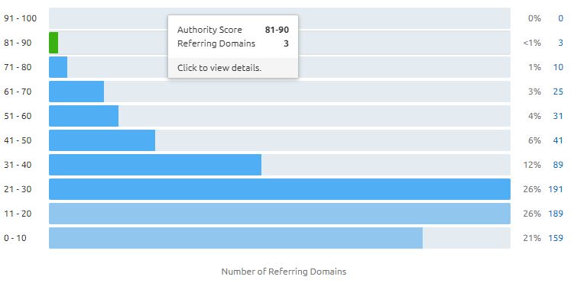Screen dimensions: 574x283
Task: Click the 25 referring domains count
Action: tap(558, 92)
